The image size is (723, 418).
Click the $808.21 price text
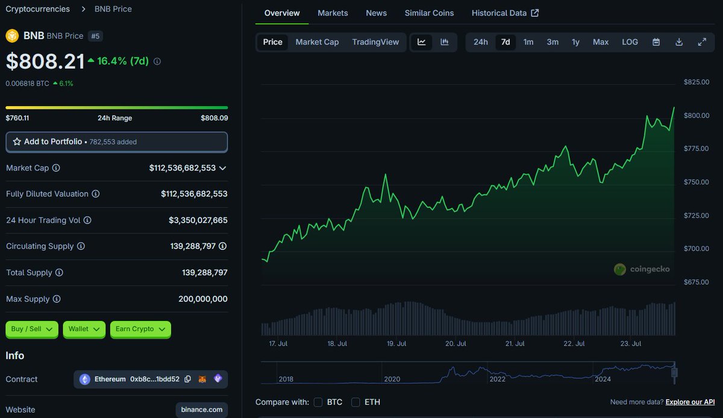click(x=45, y=61)
